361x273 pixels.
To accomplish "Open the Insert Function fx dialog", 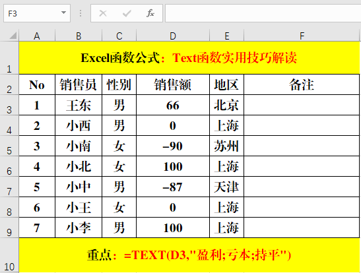I will [x=150, y=13].
